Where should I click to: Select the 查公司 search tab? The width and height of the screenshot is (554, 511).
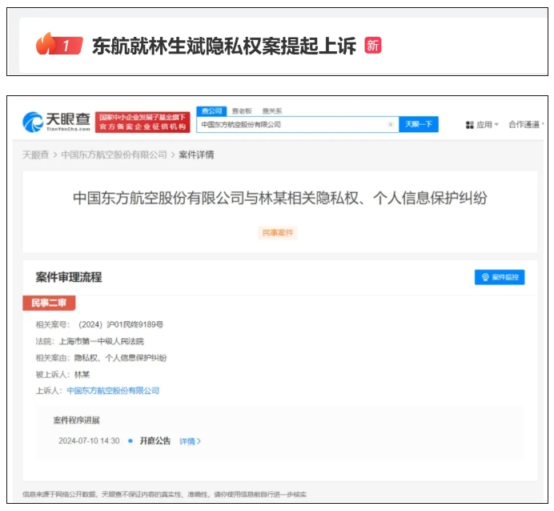coord(211,111)
